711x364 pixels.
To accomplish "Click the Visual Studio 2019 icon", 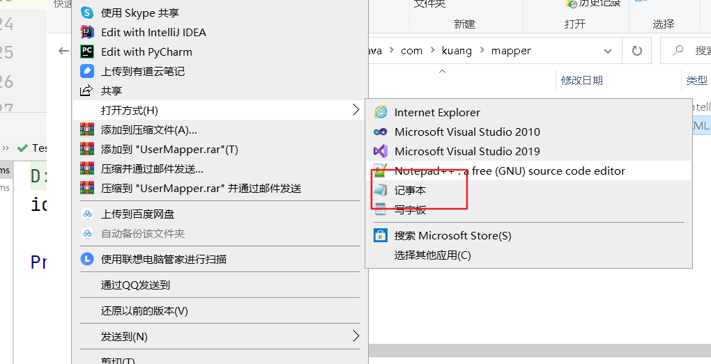I will (x=381, y=151).
